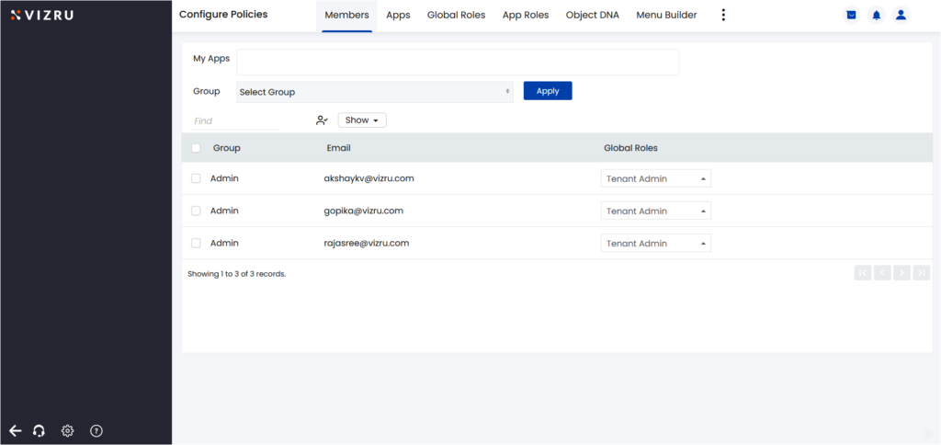Open the three-dot more options menu
Image resolution: width=941 pixels, height=445 pixels.
[x=723, y=15]
